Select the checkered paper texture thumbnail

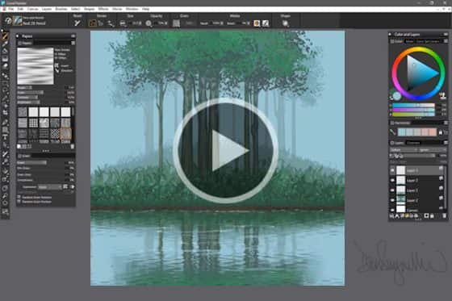[55, 133]
